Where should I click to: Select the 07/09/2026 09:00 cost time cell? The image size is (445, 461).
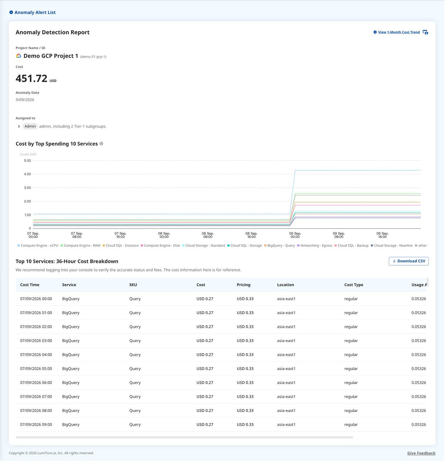tap(36, 424)
